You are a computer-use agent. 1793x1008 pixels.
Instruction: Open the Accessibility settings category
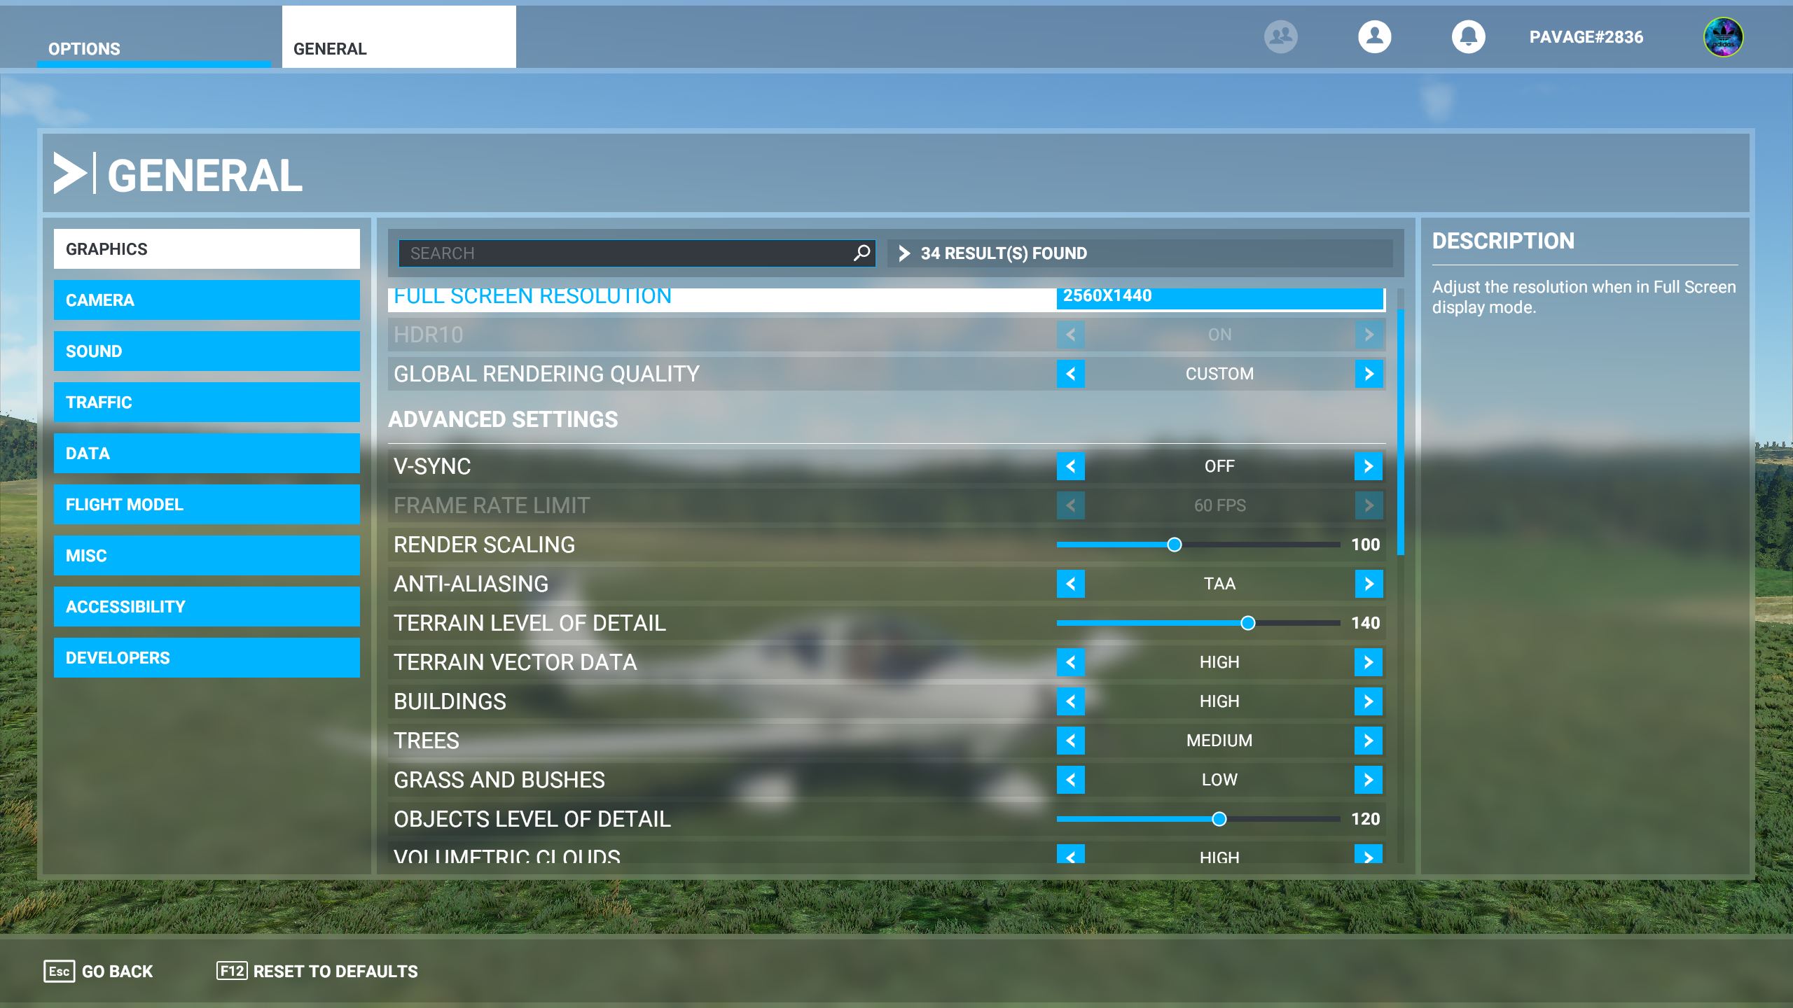(207, 607)
